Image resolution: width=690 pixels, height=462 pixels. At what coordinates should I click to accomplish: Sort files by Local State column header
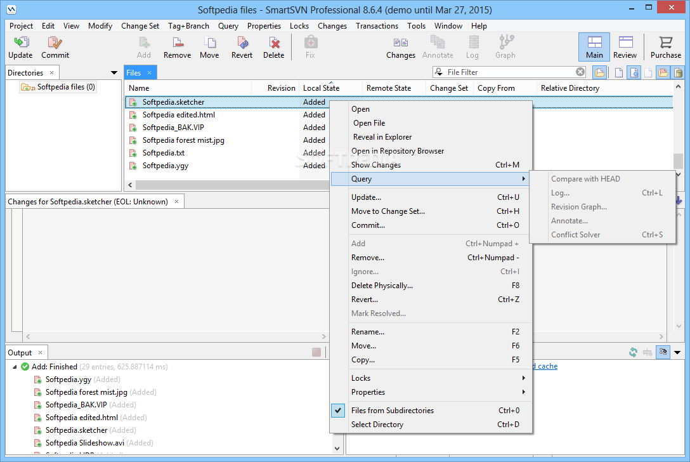[330, 88]
